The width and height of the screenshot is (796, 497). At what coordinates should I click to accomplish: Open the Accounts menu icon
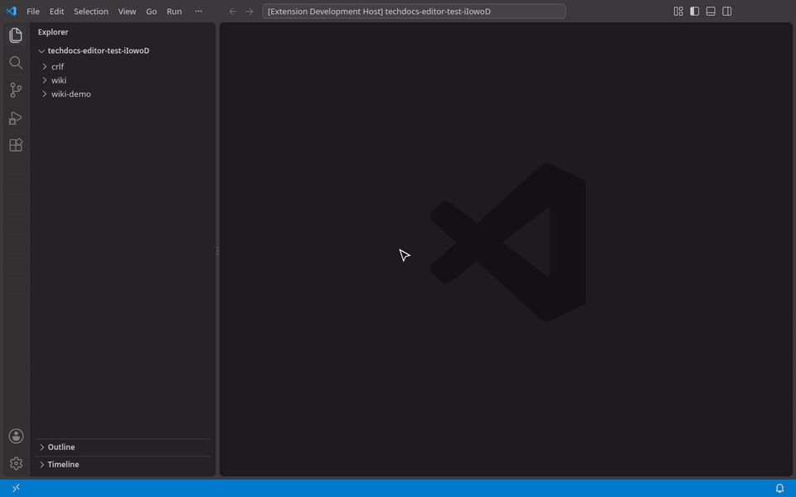coord(16,436)
